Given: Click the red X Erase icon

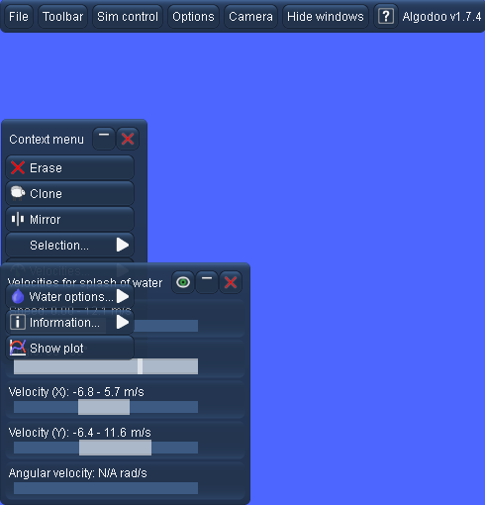Looking at the screenshot, I should point(18,167).
